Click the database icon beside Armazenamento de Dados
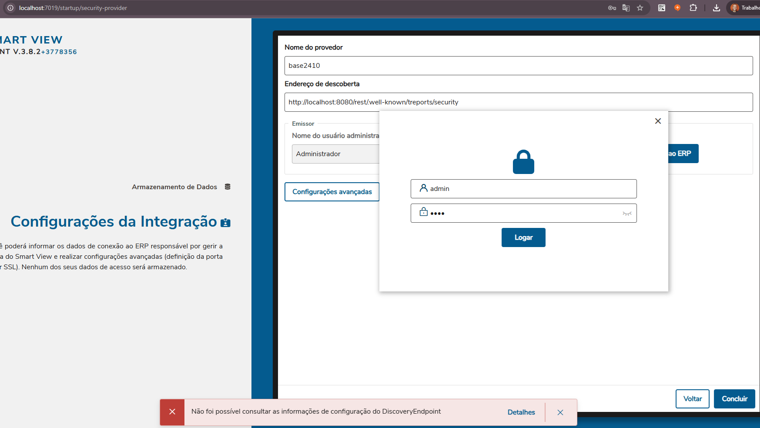 click(x=228, y=187)
